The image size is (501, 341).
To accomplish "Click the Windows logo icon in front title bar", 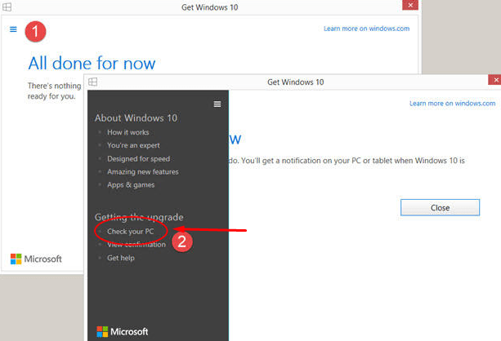I will coord(93,82).
